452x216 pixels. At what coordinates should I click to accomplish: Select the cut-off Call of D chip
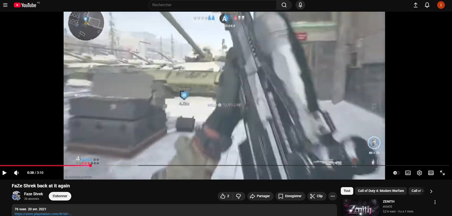point(417,191)
